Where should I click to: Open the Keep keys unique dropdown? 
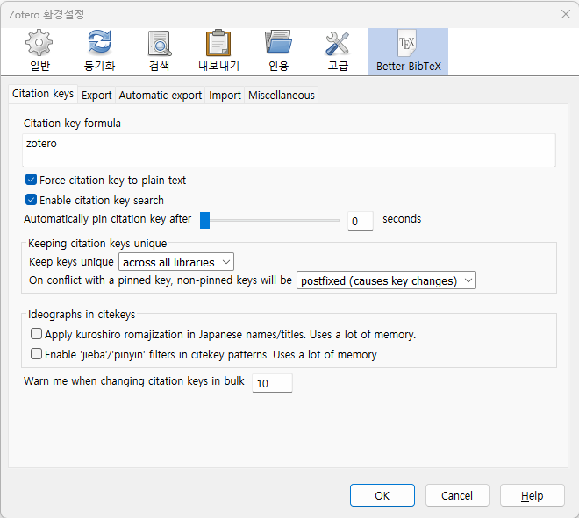click(x=176, y=262)
